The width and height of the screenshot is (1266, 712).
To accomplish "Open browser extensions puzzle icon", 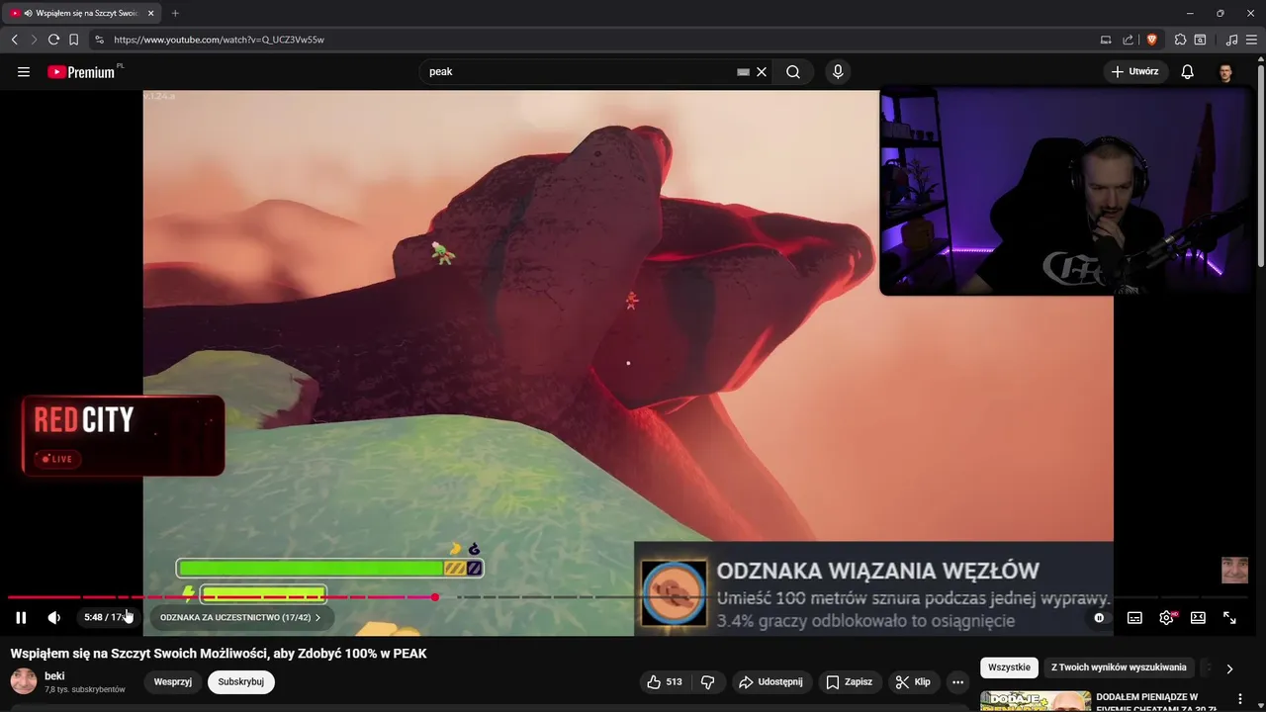I will tap(1180, 40).
